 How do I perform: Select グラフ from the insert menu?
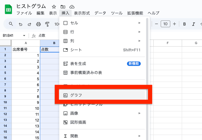[103, 95]
